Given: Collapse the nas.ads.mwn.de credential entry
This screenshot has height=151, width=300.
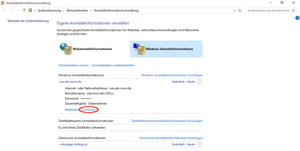Looking at the screenshot, I should 199,82.
